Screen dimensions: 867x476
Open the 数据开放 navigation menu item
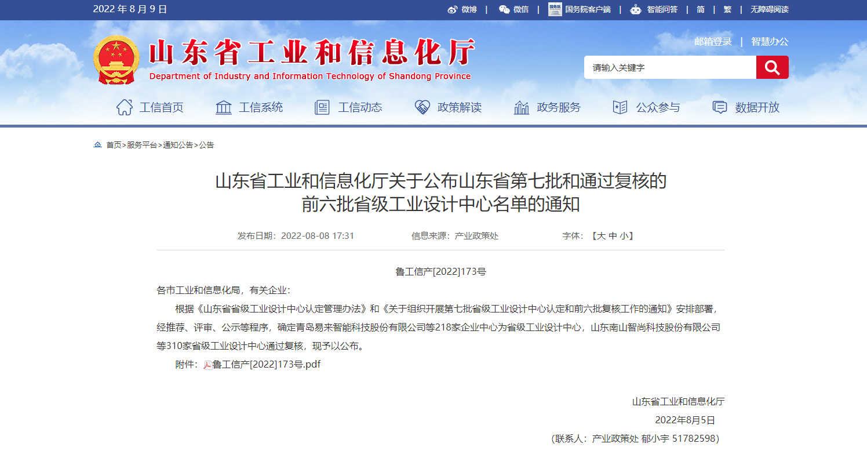coord(746,107)
